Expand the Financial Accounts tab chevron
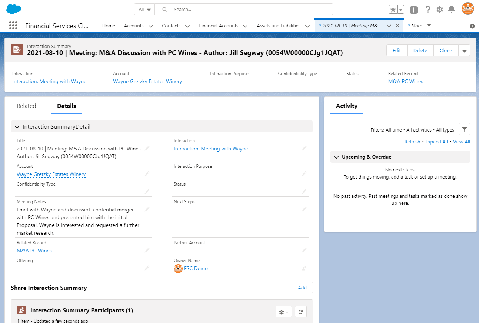Viewport: 479px width, 323px height. [x=245, y=26]
